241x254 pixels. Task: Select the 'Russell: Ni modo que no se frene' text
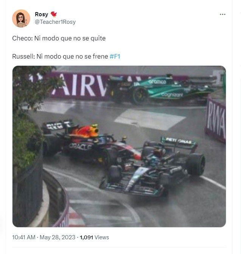coord(60,56)
